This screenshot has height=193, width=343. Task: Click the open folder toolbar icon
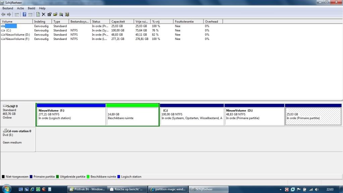click(x=55, y=14)
